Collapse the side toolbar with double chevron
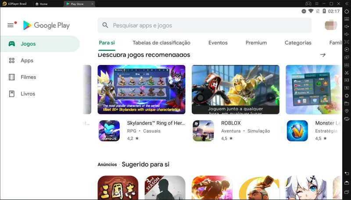Screen dimensions: 351x200 [347, 4]
